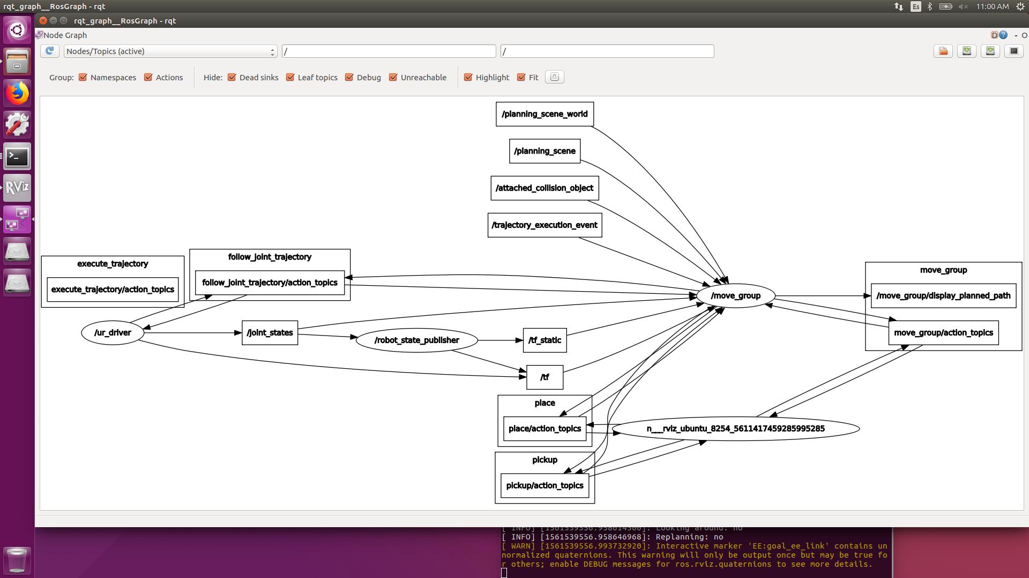
Task: Open battery status indicator
Action: pyautogui.click(x=946, y=6)
